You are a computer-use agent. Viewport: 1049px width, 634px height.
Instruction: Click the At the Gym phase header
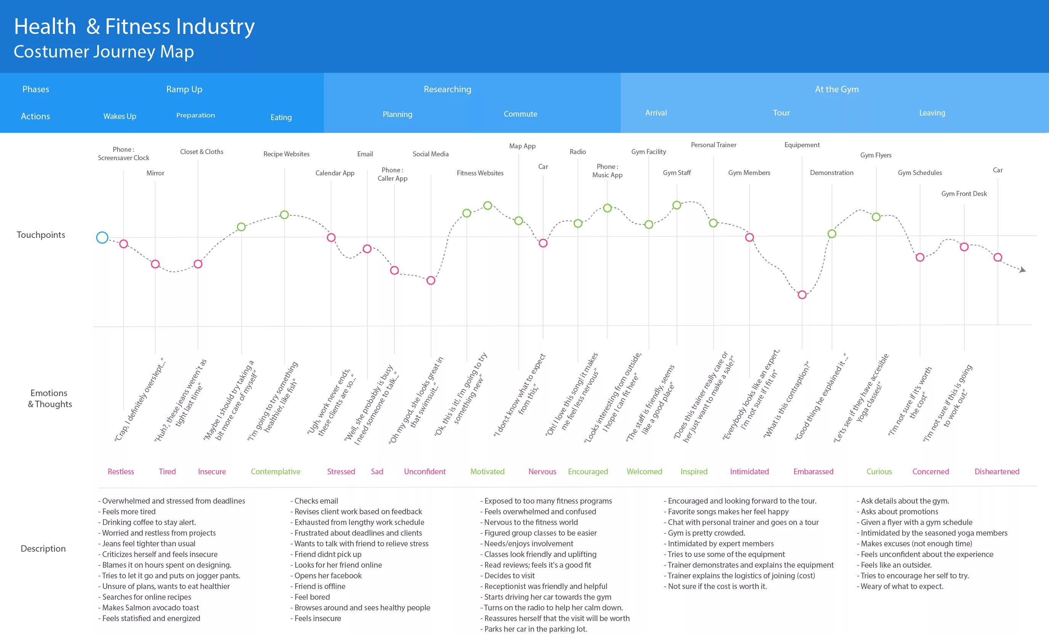(x=837, y=89)
